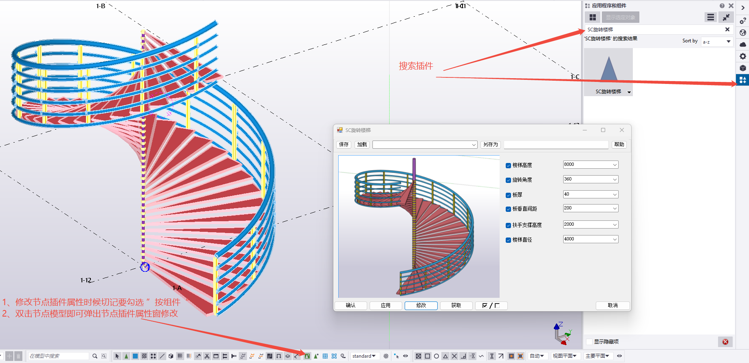Click the scissors icon in selection toolbar
749x363 pixels.
click(207, 356)
